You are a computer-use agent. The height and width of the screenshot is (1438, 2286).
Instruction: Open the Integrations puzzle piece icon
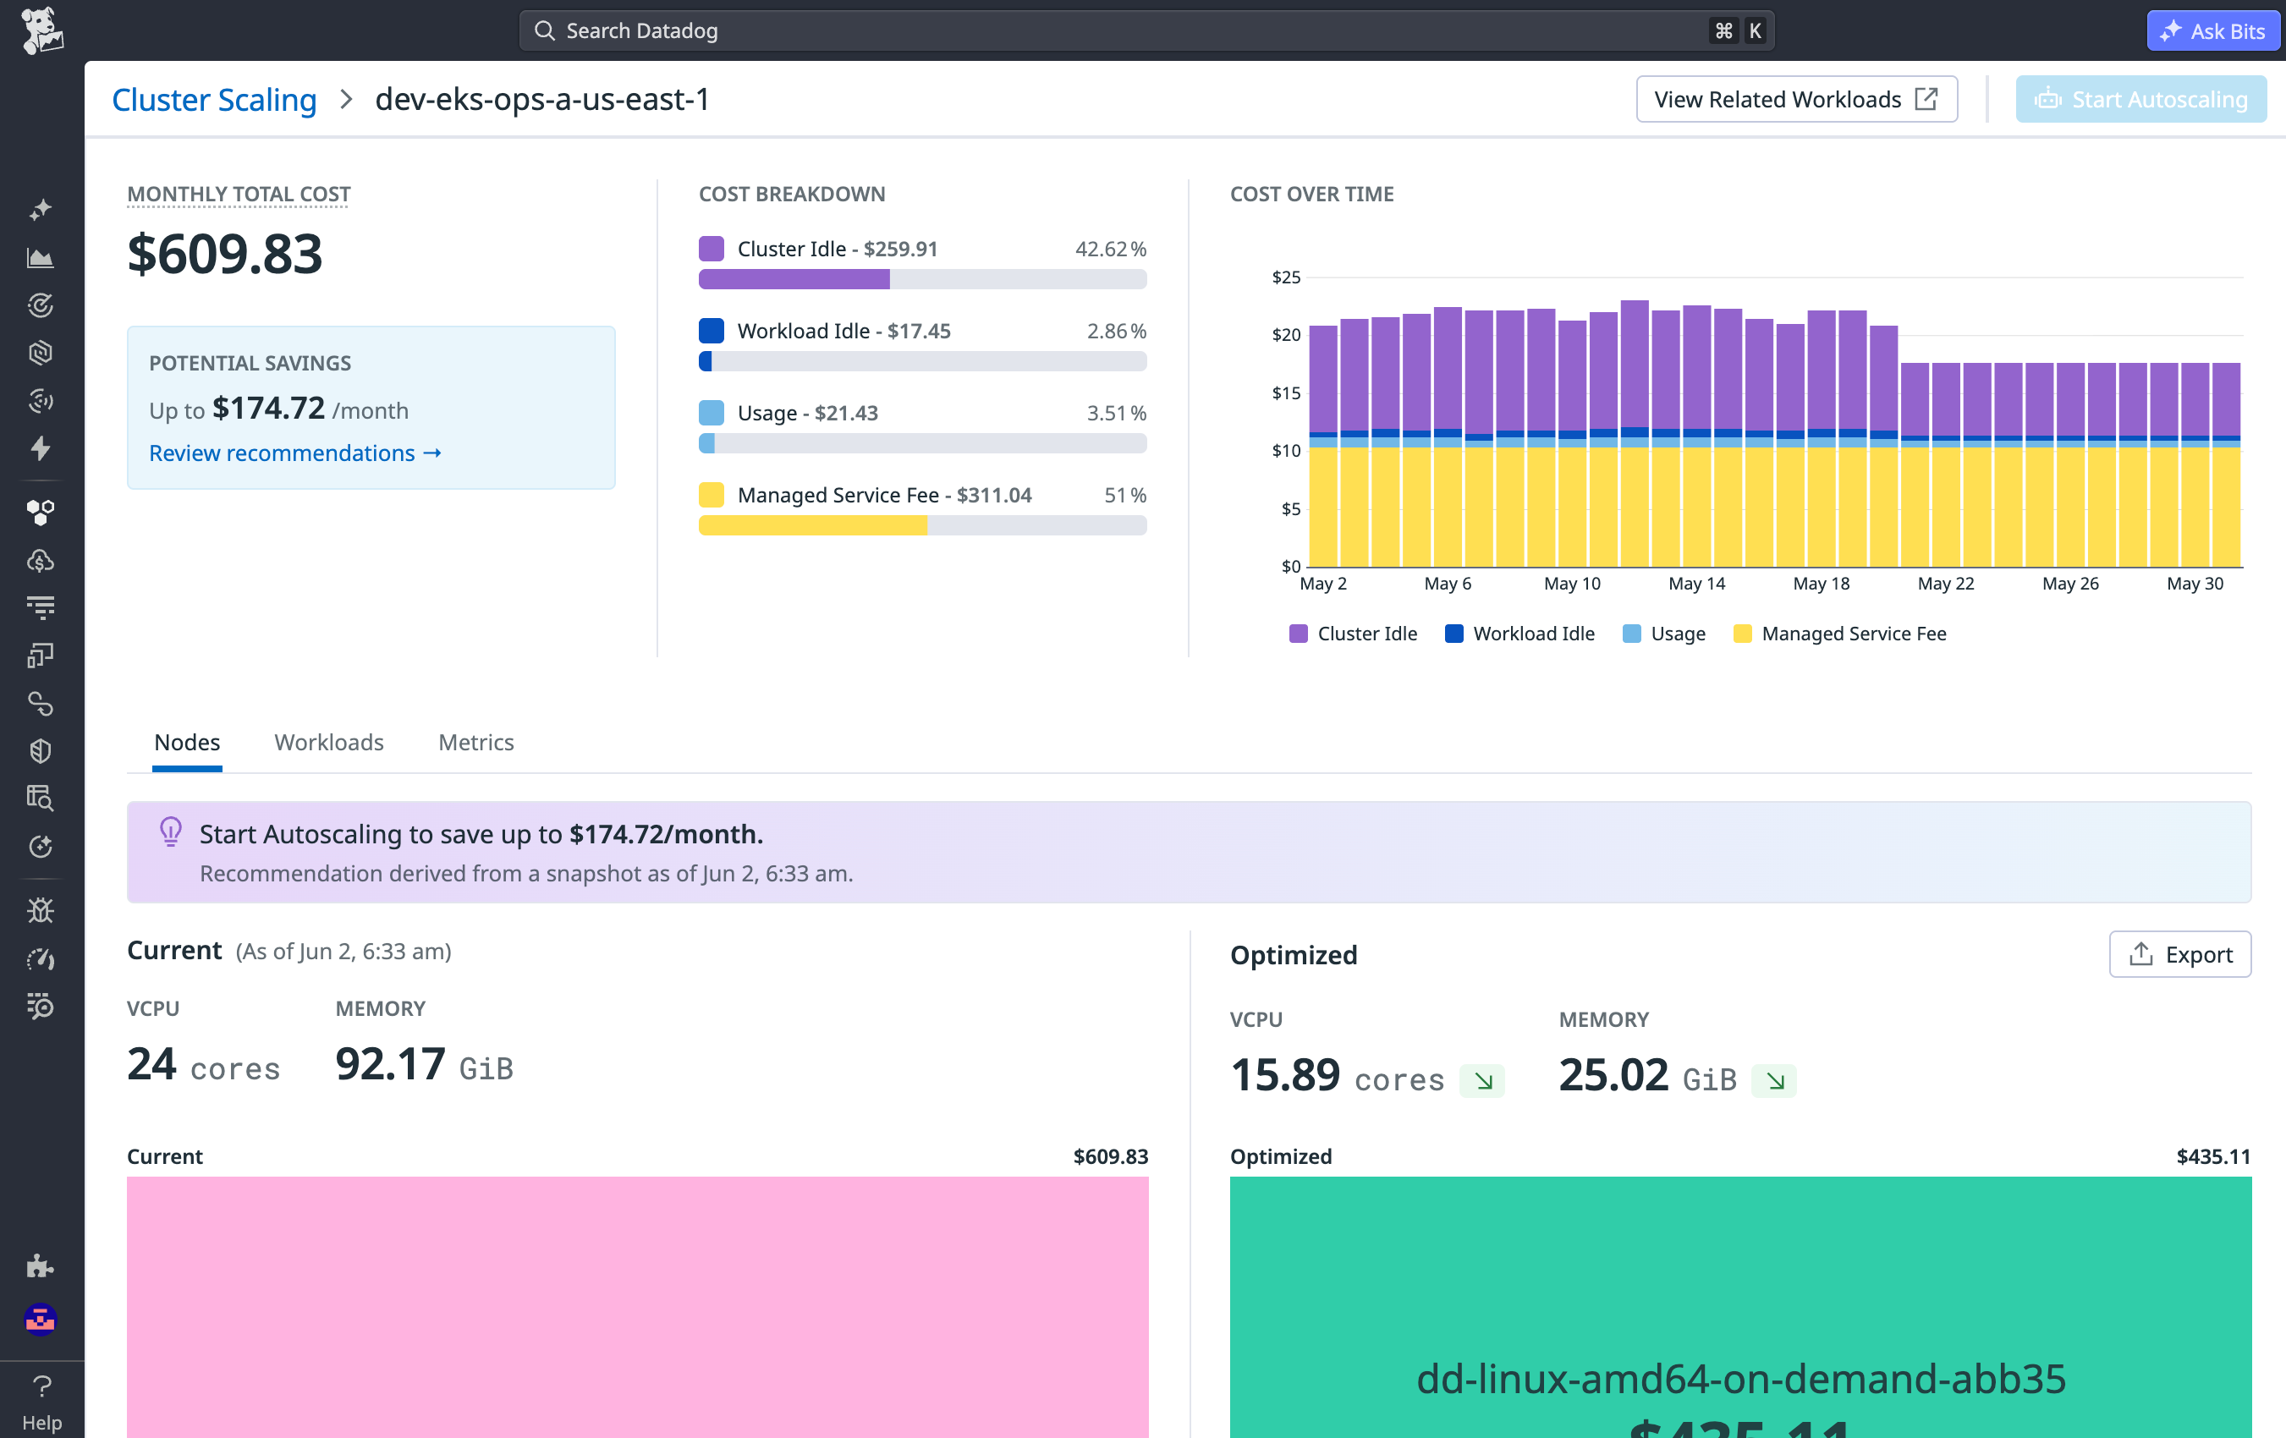tap(40, 1265)
